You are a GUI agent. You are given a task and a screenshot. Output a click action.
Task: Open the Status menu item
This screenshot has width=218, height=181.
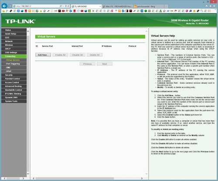(x=14, y=30)
